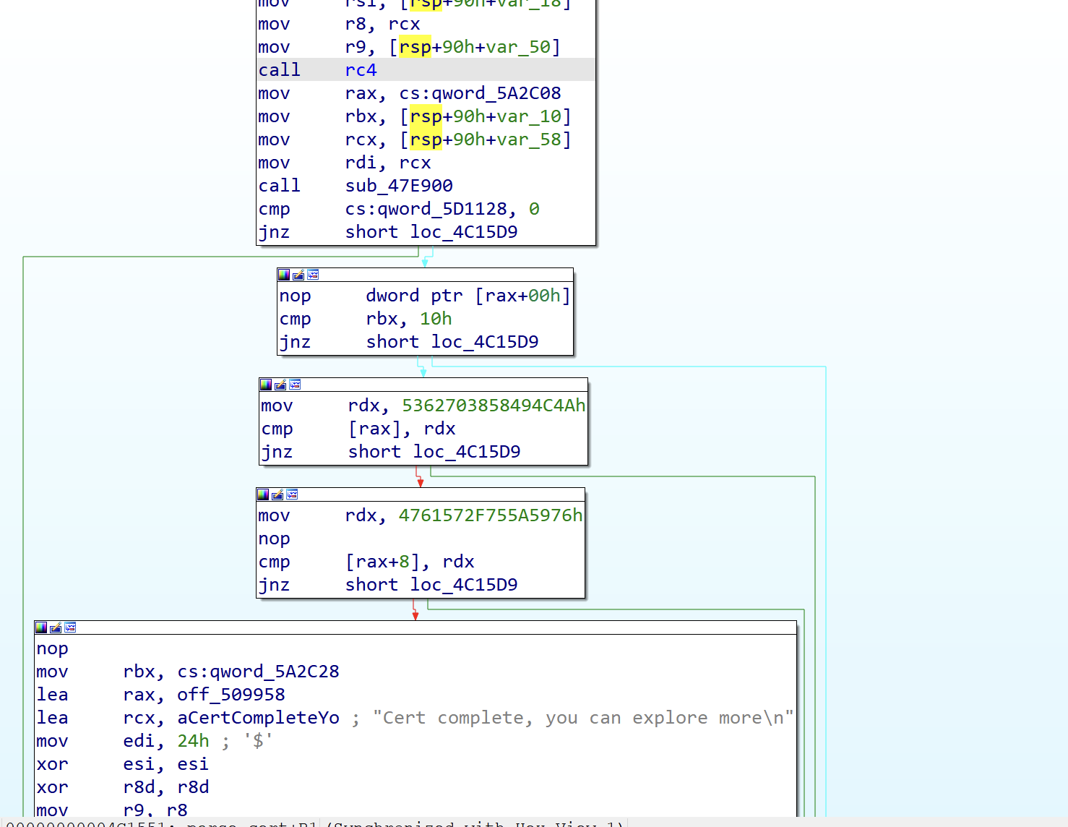
Task: Click the 'lea' mnemonic before 'rax, off_509958'
Action: tap(52, 695)
